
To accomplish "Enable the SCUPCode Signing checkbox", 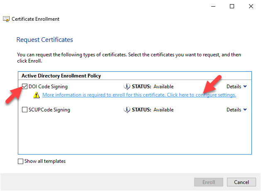I will [x=24, y=110].
